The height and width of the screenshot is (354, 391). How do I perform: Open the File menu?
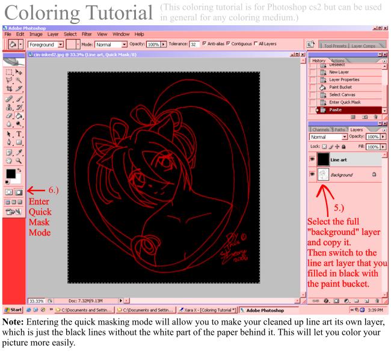pos(8,34)
